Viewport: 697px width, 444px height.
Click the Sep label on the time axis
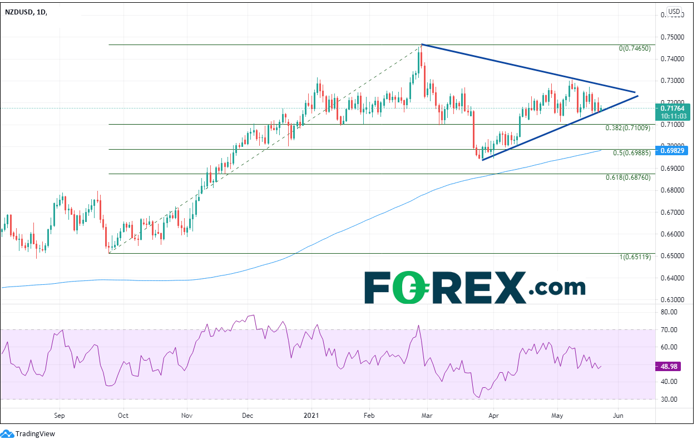tap(60, 415)
